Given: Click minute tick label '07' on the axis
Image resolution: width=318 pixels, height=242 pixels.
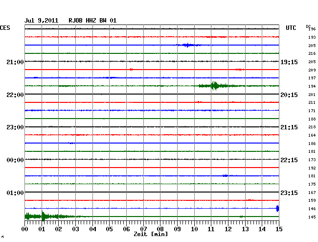Looking at the screenshot, I should 143,229.
